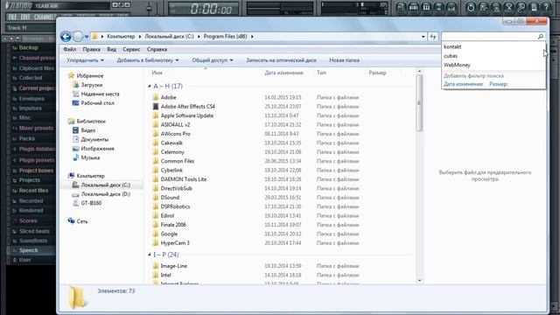Image resolution: width=560 pixels, height=315 pixels.
Task: Add the Размер search filter
Action: click(498, 84)
